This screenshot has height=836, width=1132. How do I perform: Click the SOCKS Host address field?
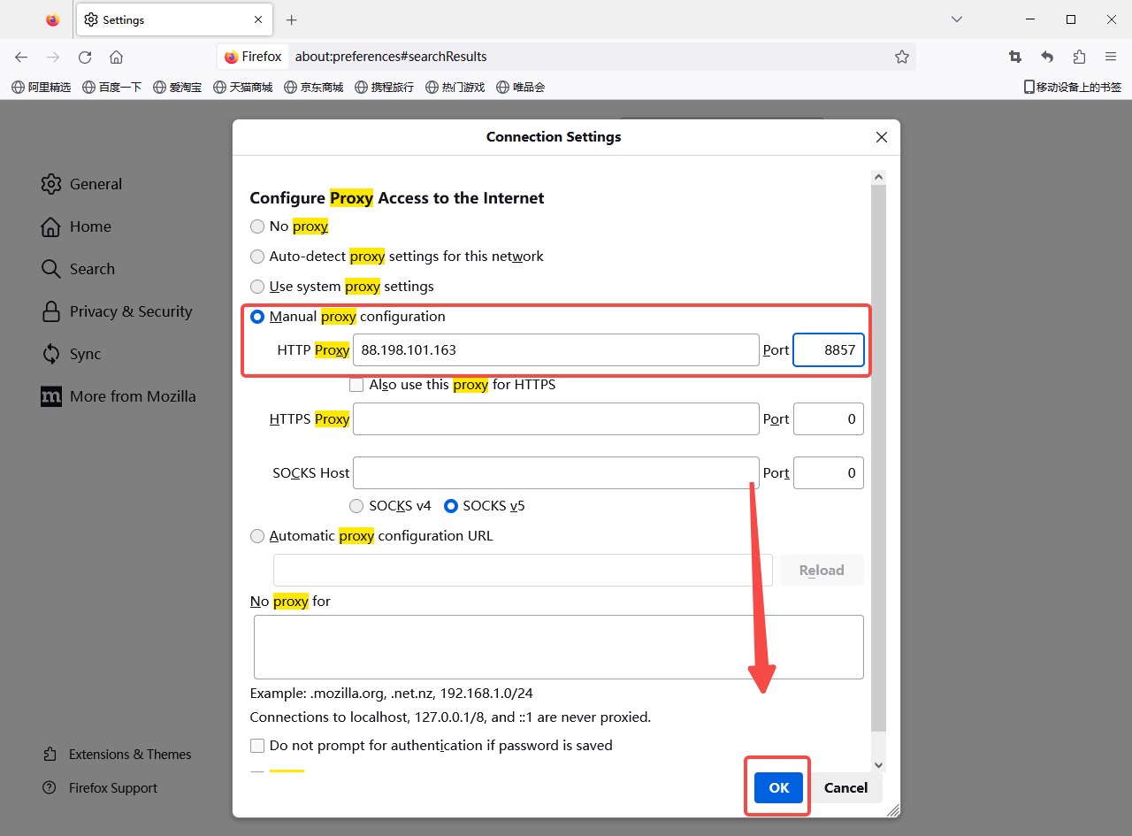click(555, 472)
